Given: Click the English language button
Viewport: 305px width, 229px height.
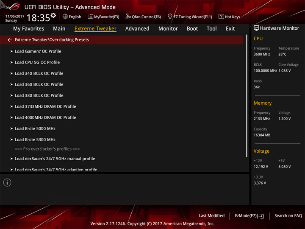Looking at the screenshot, I should click(75, 17).
